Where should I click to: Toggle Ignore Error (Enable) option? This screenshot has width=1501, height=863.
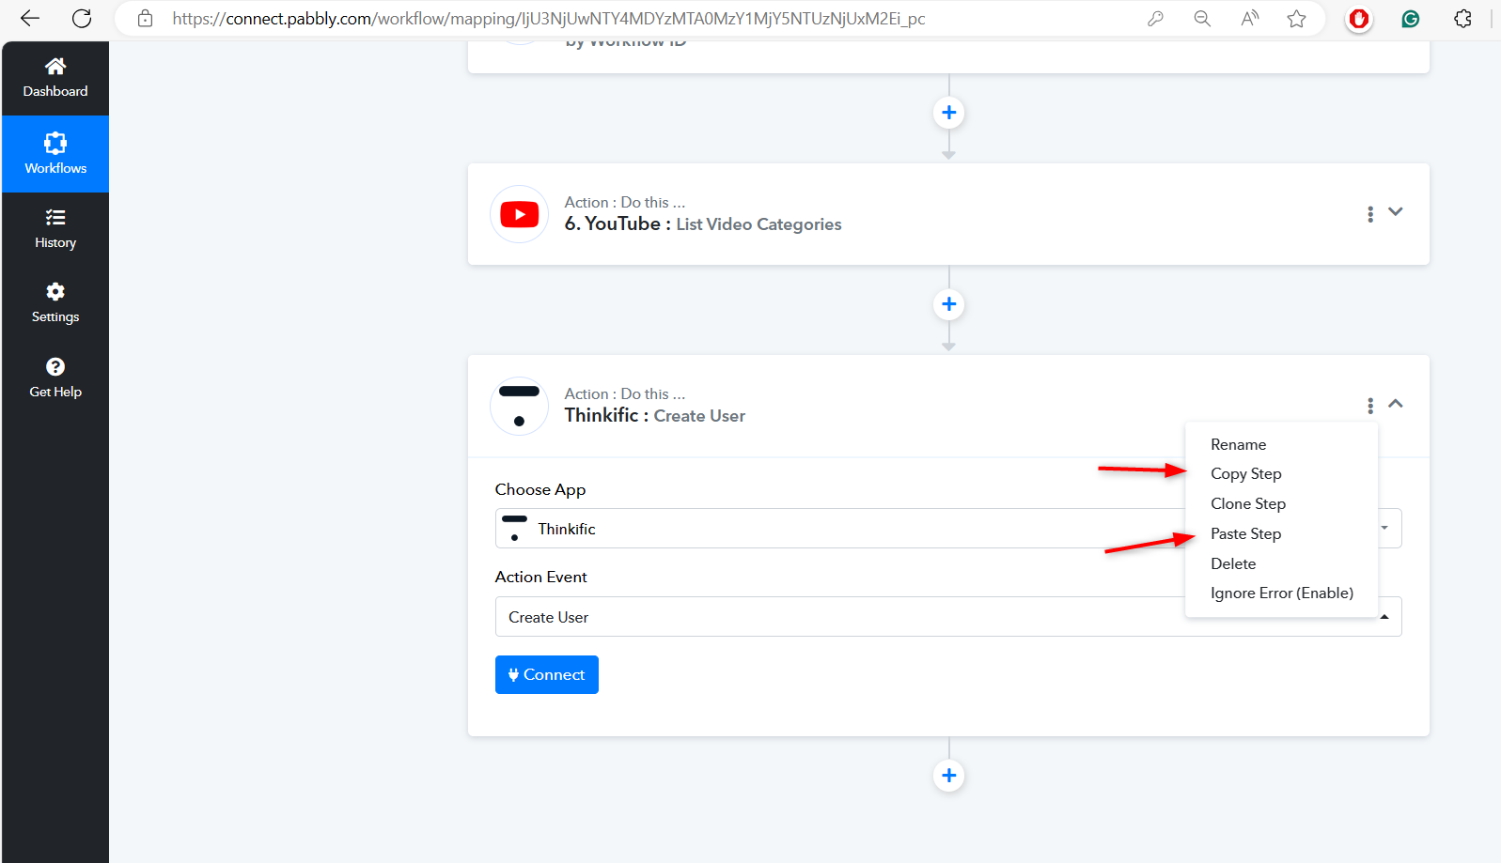[1281, 593]
